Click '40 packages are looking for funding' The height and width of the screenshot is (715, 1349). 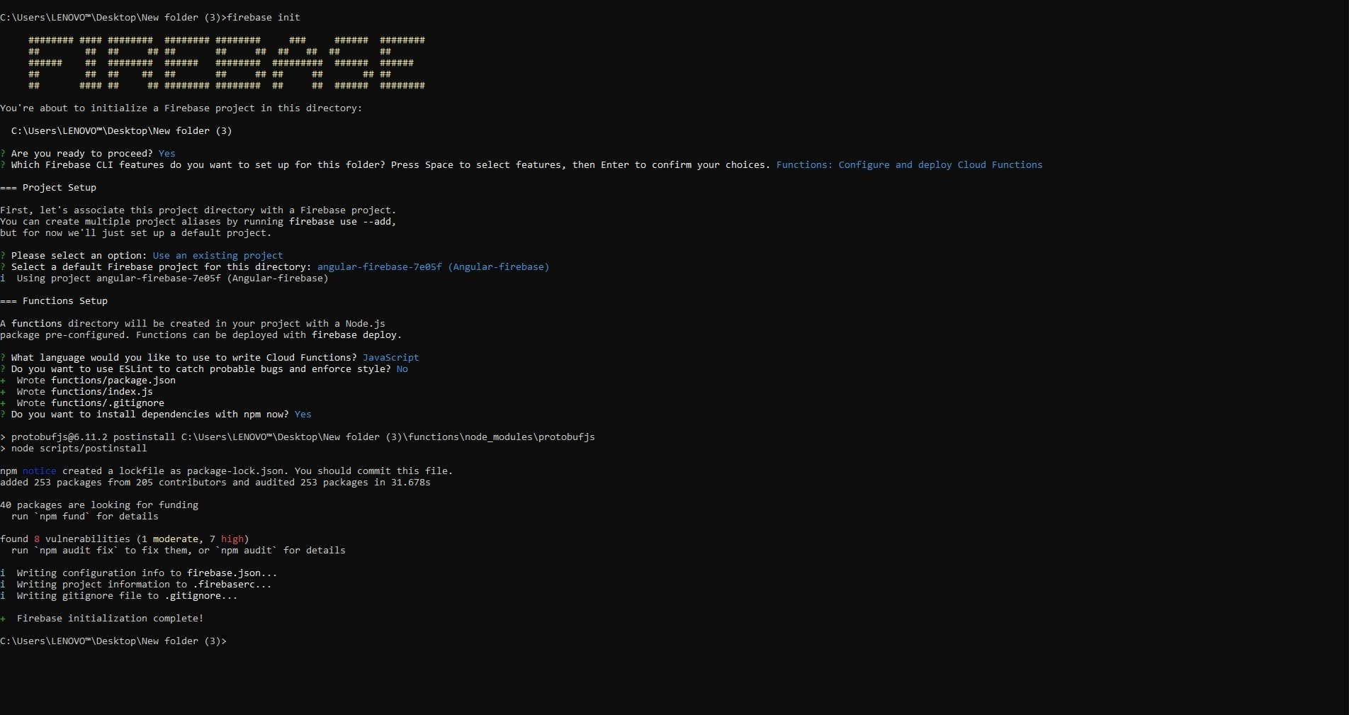[99, 505]
